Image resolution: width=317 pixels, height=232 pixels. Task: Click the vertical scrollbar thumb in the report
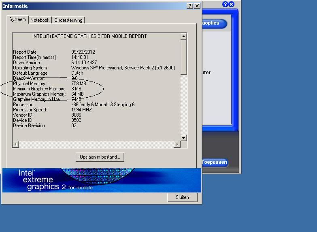[183, 56]
